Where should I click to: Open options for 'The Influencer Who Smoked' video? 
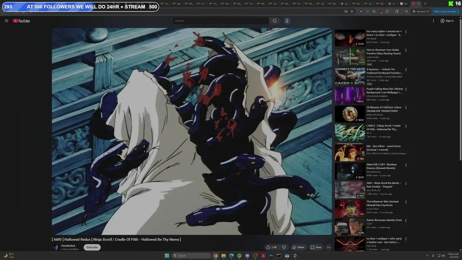click(406, 202)
